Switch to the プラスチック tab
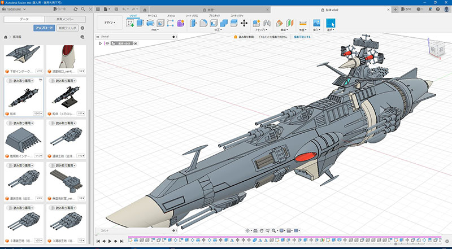Screen dimensions: 452x249 pos(214,16)
